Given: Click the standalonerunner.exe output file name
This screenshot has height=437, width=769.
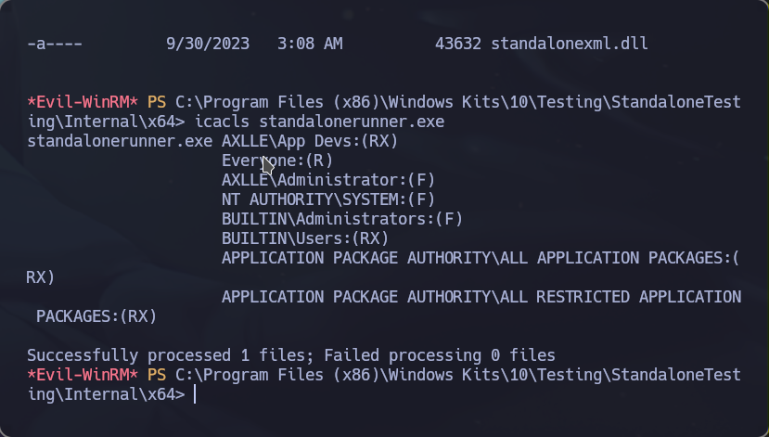Looking at the screenshot, I should tap(120, 141).
